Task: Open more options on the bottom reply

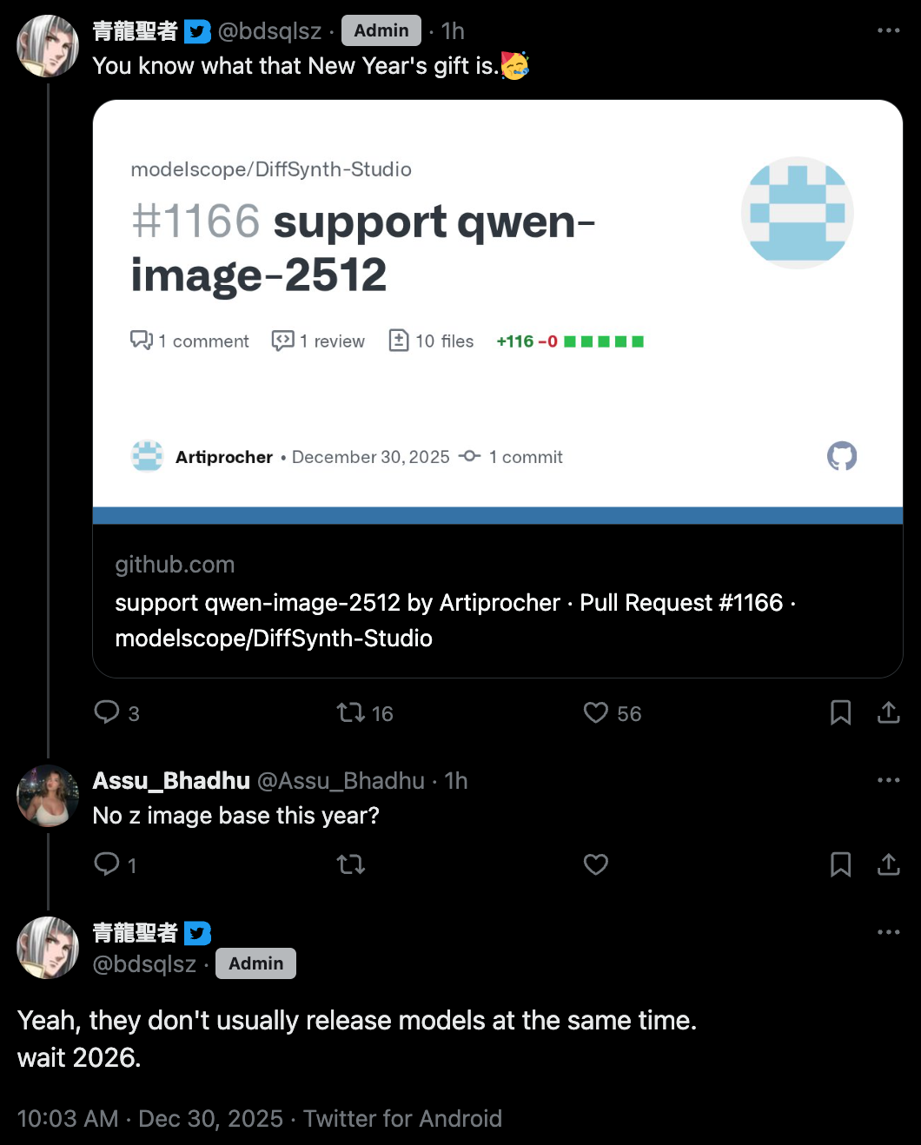Action: pos(888,932)
